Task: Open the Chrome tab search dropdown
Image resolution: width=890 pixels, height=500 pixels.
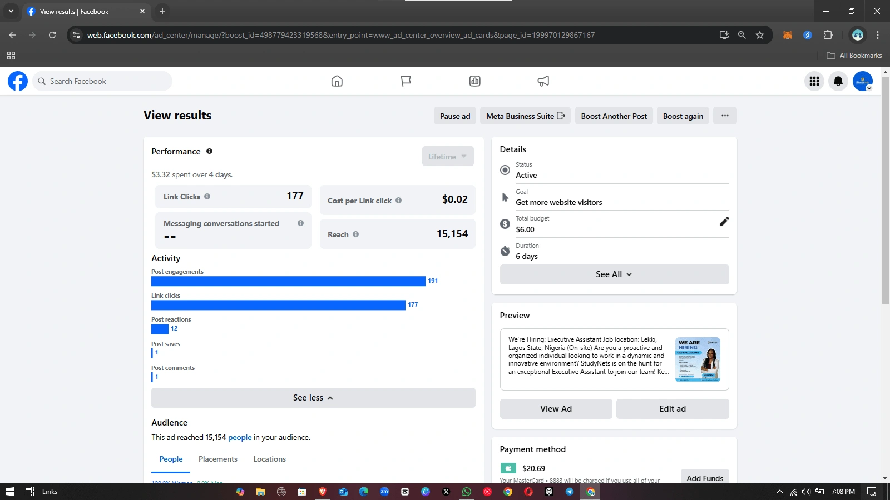Action: [x=11, y=11]
